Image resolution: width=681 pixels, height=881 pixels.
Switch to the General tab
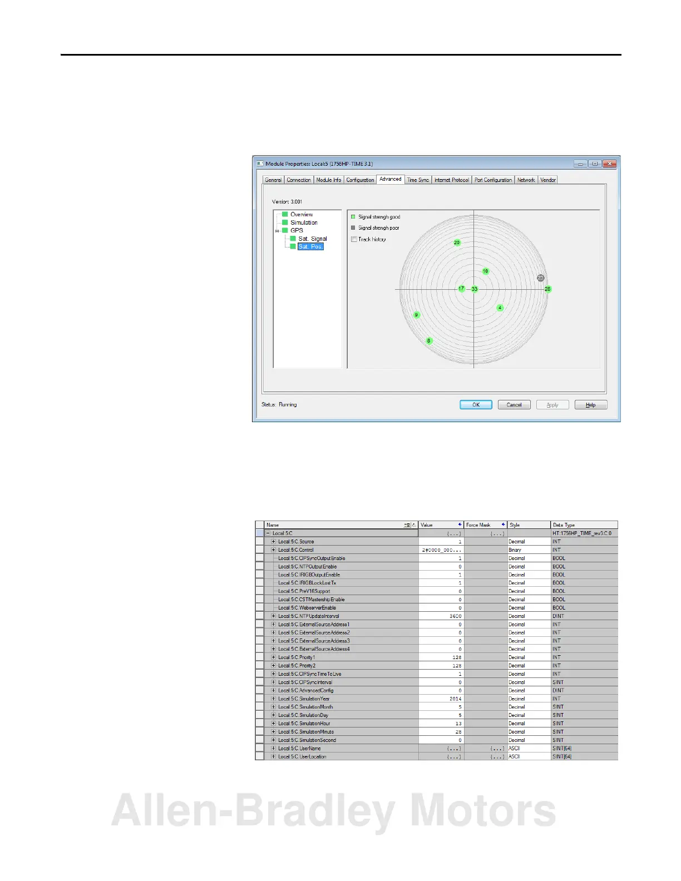tap(273, 180)
